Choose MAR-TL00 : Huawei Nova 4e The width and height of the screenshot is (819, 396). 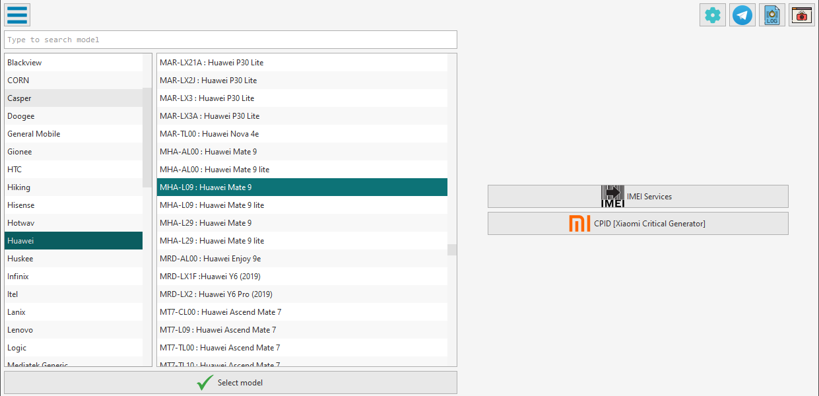pos(302,134)
